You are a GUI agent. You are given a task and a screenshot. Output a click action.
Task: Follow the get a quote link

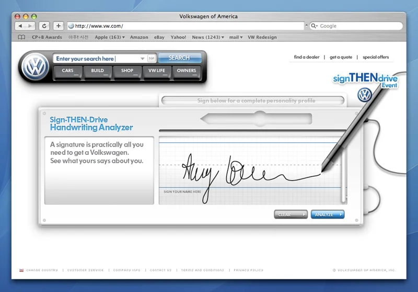[341, 57]
